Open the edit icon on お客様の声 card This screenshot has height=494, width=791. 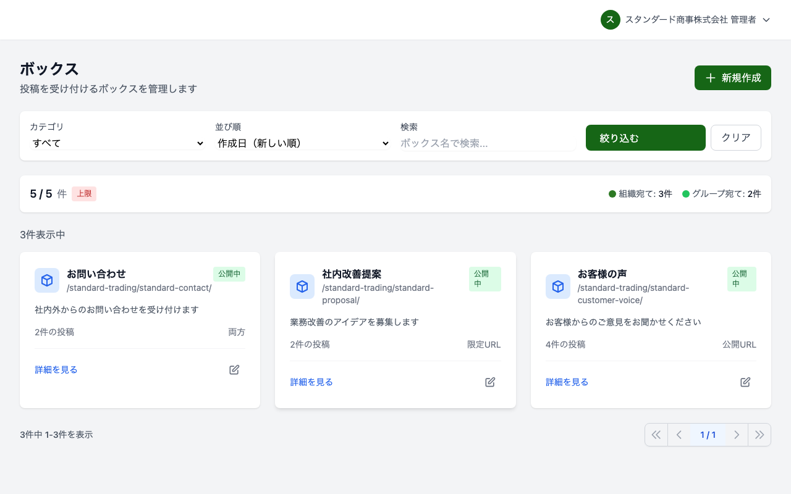coord(745,382)
